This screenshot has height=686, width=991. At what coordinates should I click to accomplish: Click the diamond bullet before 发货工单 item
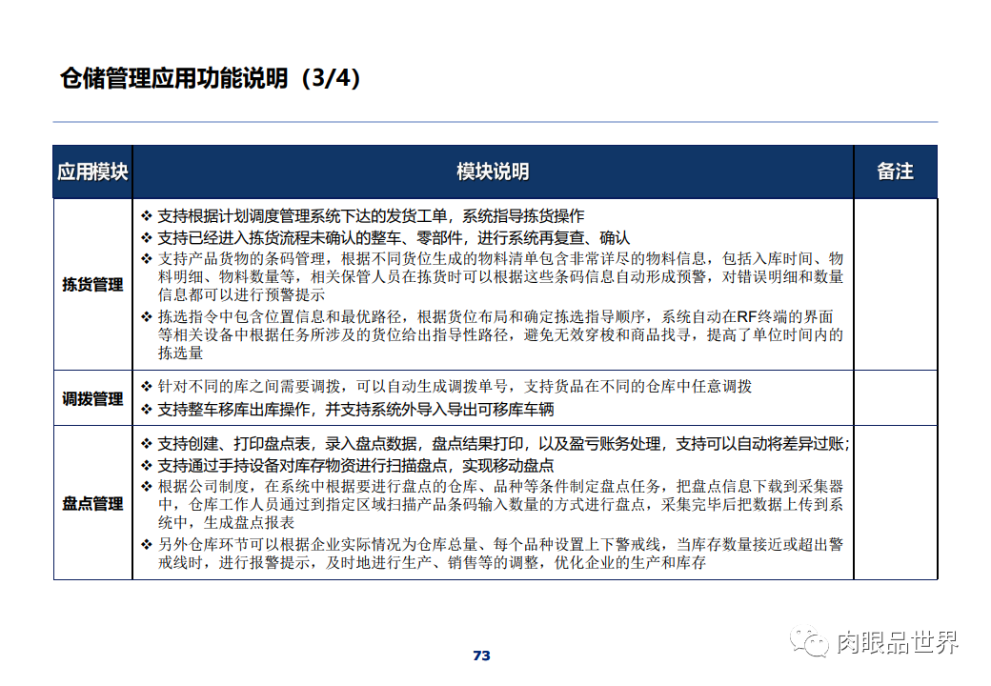pos(148,214)
